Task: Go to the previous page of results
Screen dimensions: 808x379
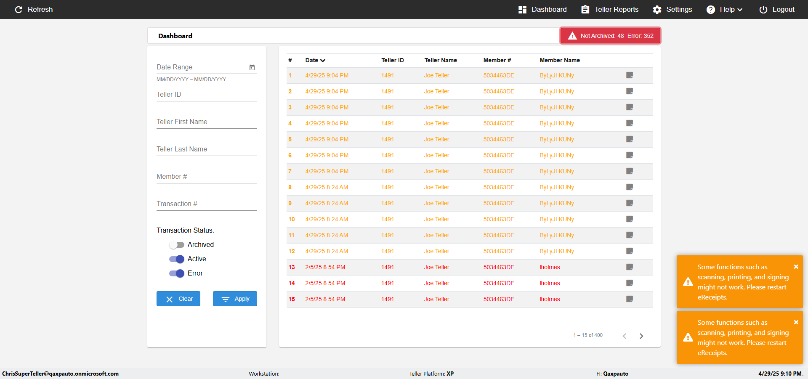Action: (x=625, y=336)
